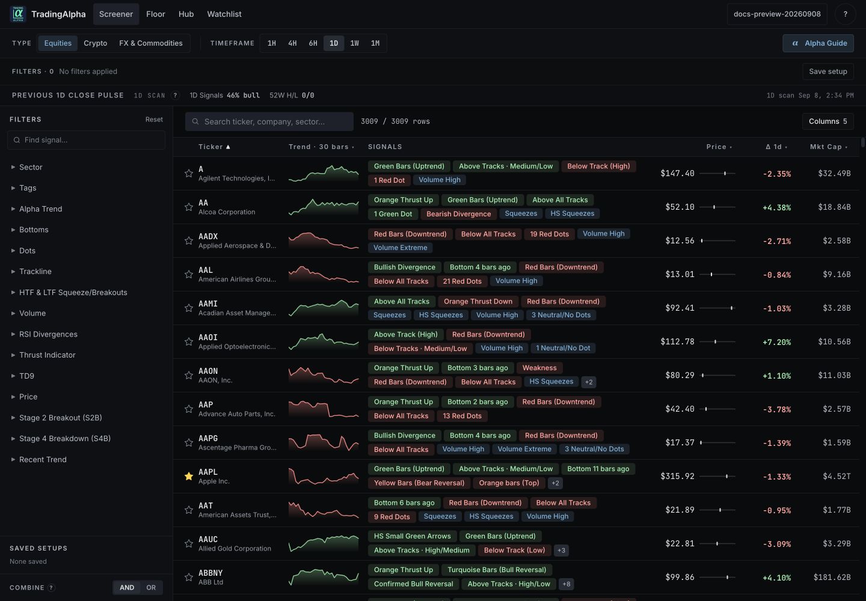Unstar the AAPL Apple Inc. row

click(189, 477)
